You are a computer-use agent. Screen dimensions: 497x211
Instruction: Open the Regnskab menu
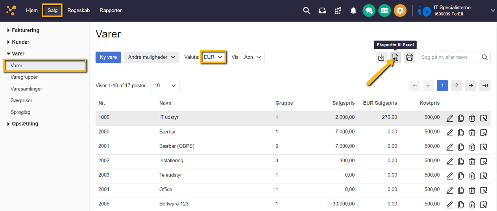(x=78, y=11)
